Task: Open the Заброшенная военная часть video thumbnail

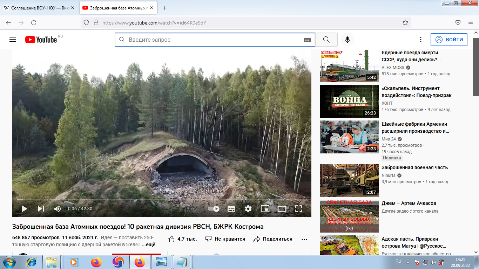Action: pos(349,180)
